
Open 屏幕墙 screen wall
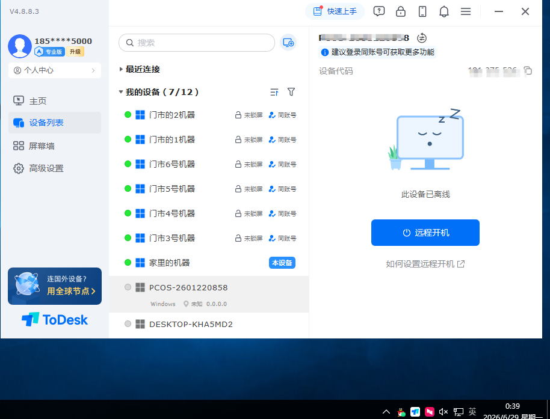click(55, 145)
